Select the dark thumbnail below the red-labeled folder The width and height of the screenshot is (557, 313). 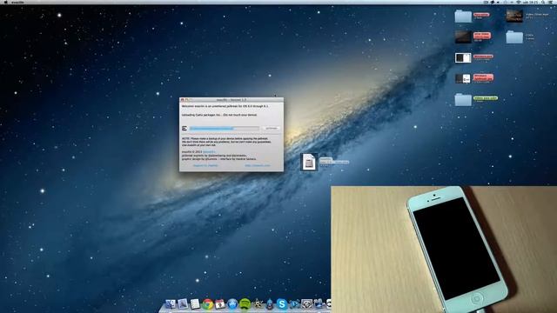(463, 37)
